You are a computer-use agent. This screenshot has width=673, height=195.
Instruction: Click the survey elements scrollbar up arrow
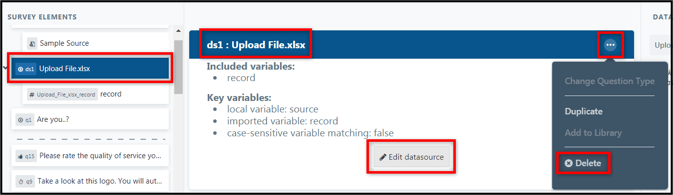(178, 31)
